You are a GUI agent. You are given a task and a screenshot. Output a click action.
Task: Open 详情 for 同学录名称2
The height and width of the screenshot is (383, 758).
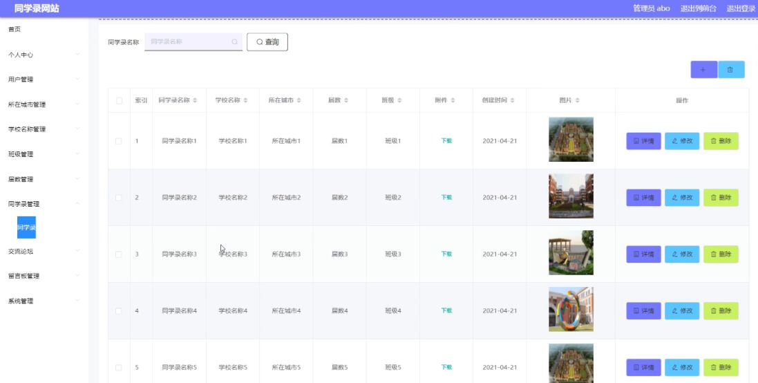click(643, 198)
